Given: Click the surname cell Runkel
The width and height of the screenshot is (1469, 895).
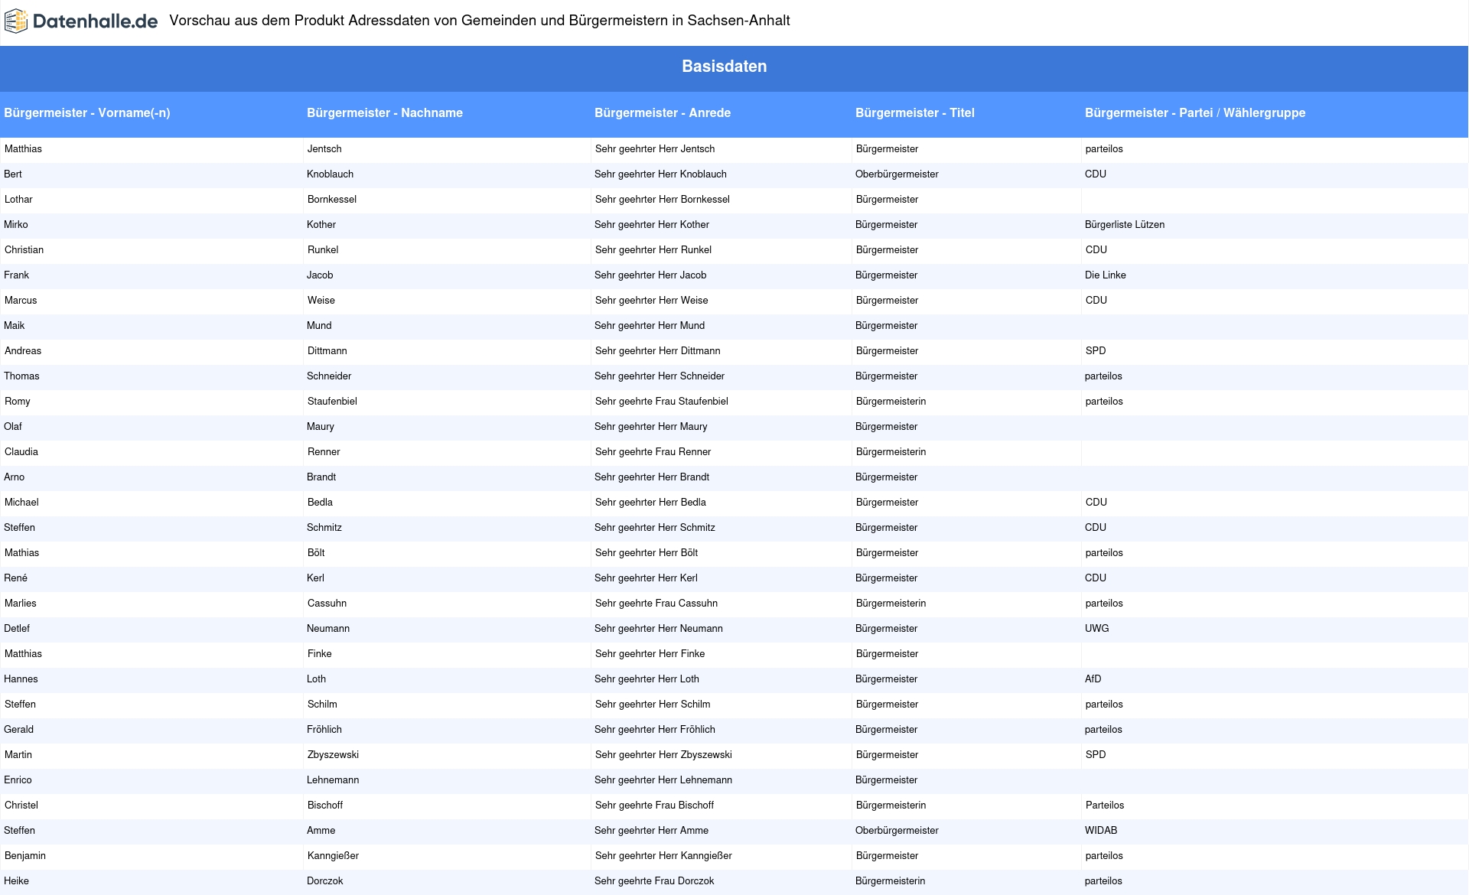Looking at the screenshot, I should [x=323, y=249].
